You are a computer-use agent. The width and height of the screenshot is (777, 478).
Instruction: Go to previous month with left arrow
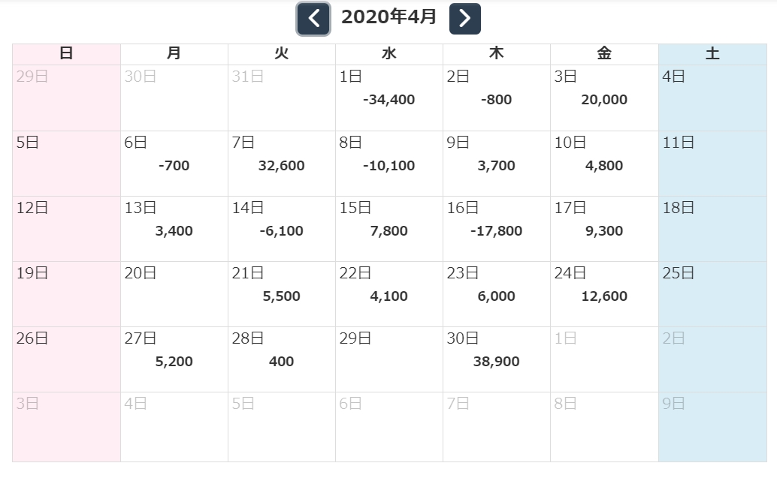click(x=313, y=19)
